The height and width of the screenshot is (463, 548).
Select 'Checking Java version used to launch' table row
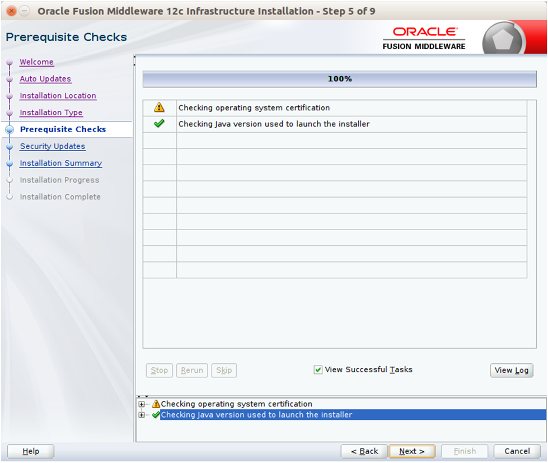pos(335,124)
